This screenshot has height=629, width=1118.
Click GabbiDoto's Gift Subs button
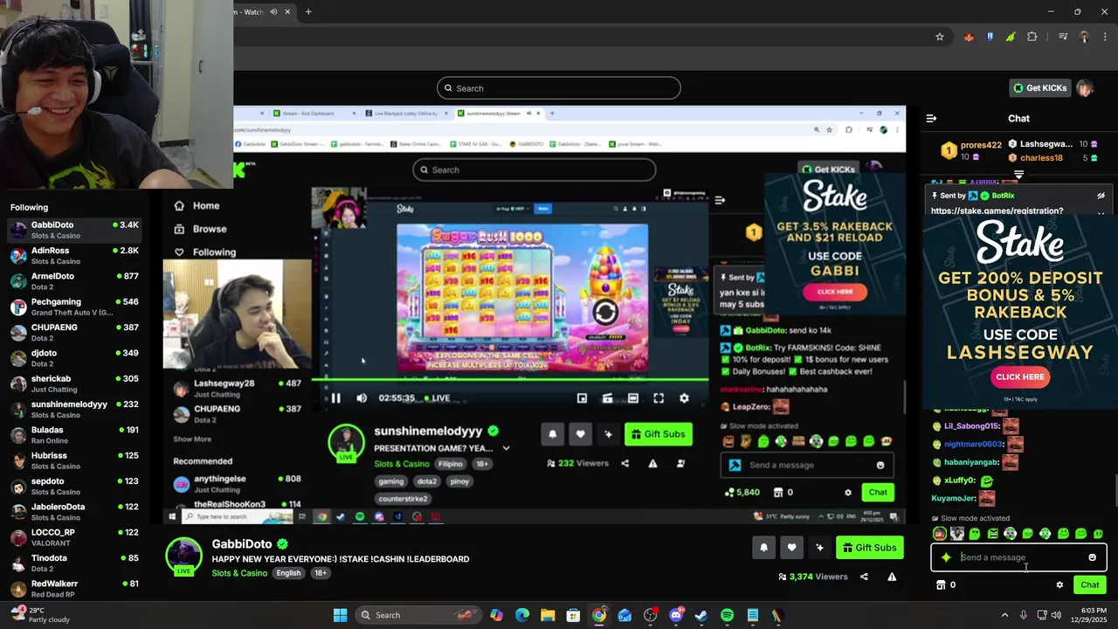pos(870,548)
